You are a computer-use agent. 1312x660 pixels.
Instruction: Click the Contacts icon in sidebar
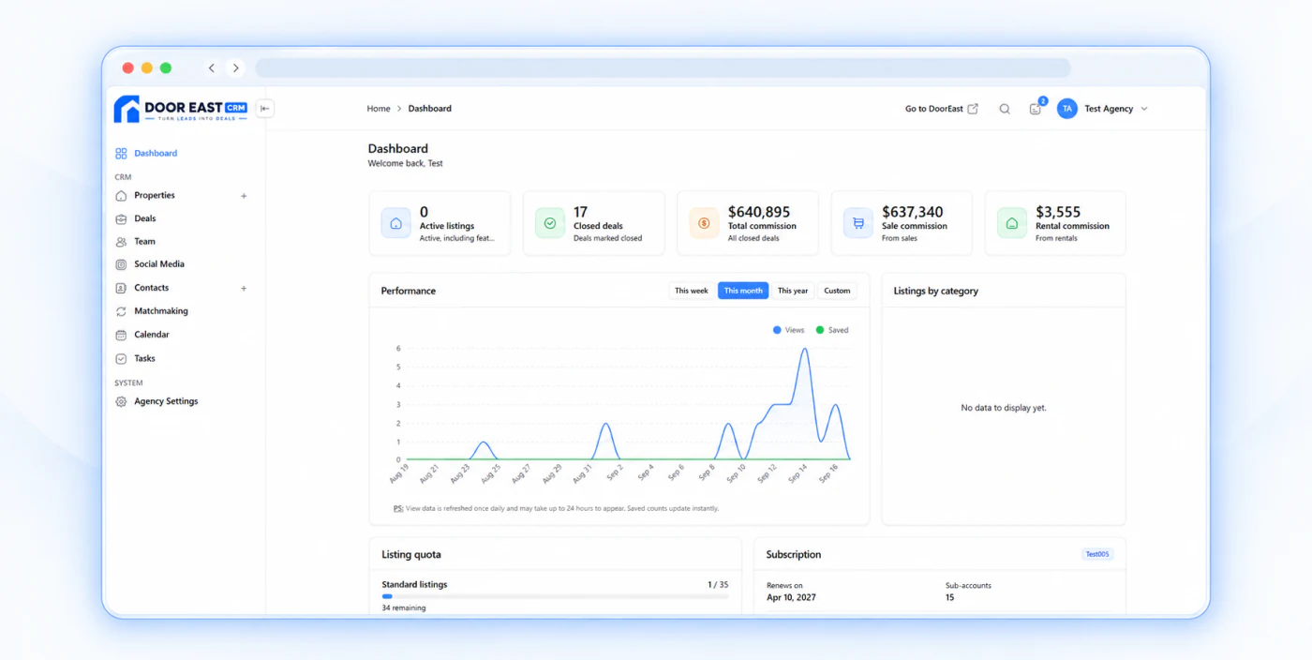[x=121, y=288]
